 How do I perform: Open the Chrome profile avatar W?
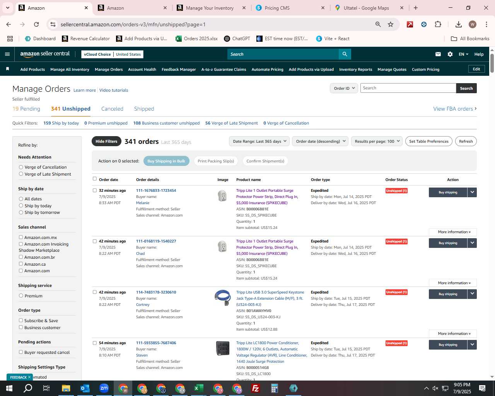pyautogui.click(x=472, y=24)
